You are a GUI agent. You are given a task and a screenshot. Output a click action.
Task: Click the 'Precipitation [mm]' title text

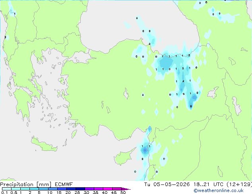pos(25,184)
